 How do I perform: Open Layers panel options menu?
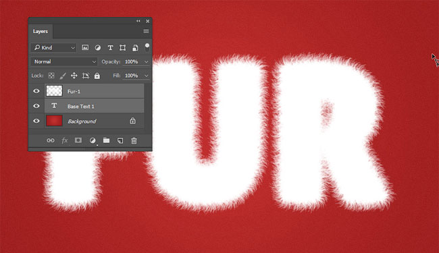pyautogui.click(x=146, y=31)
